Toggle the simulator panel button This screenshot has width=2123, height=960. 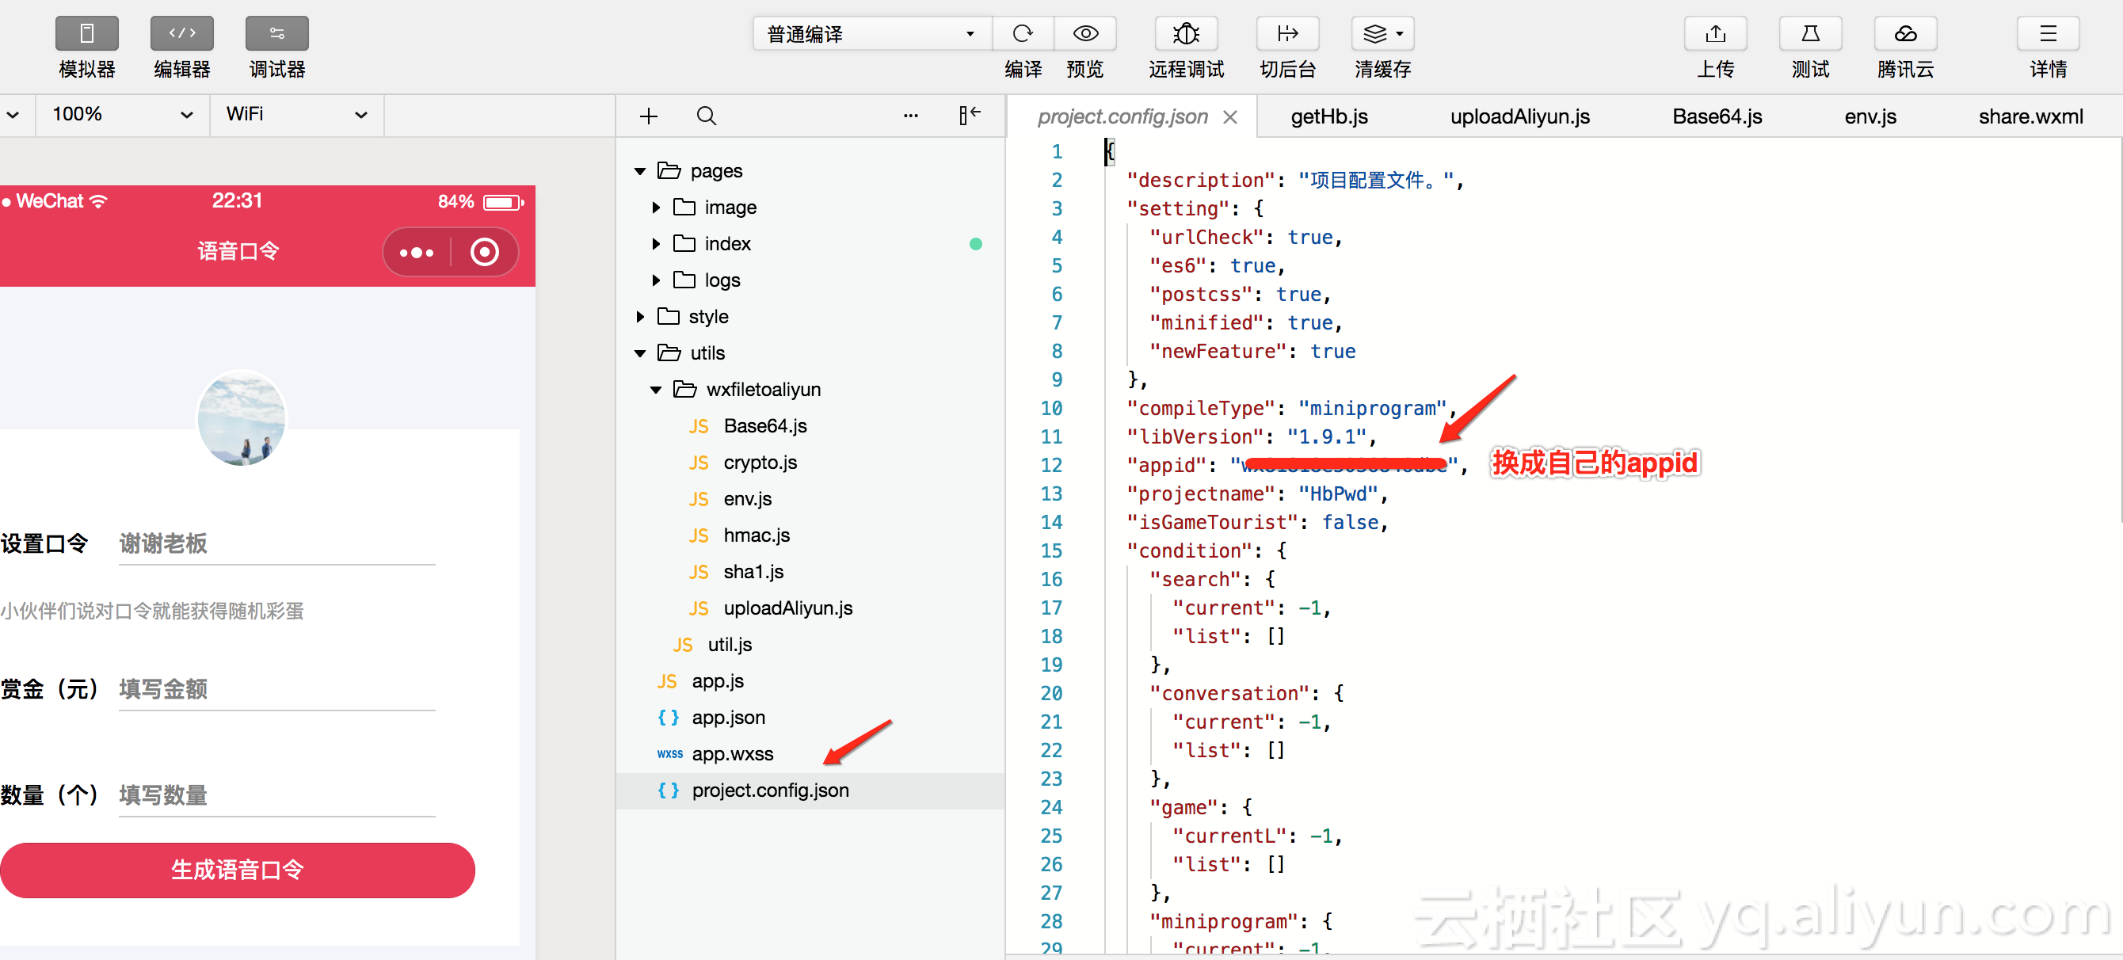coord(86,34)
